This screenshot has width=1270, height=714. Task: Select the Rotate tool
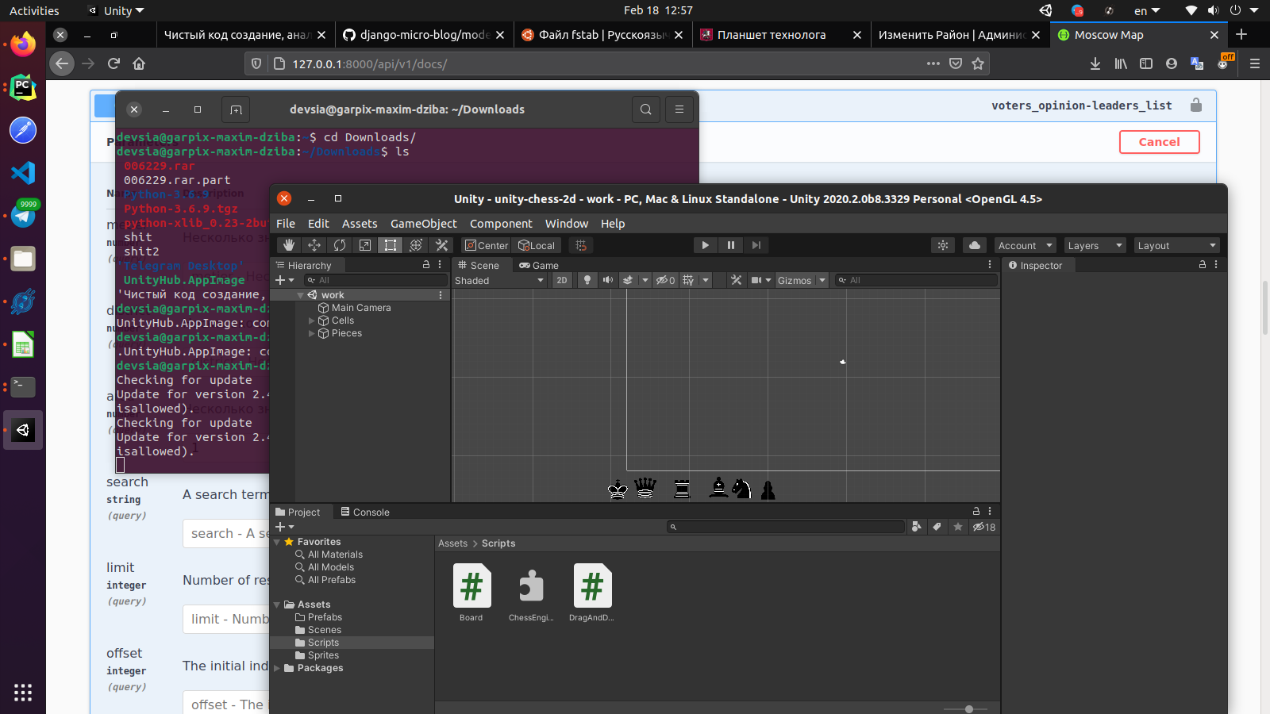click(340, 245)
